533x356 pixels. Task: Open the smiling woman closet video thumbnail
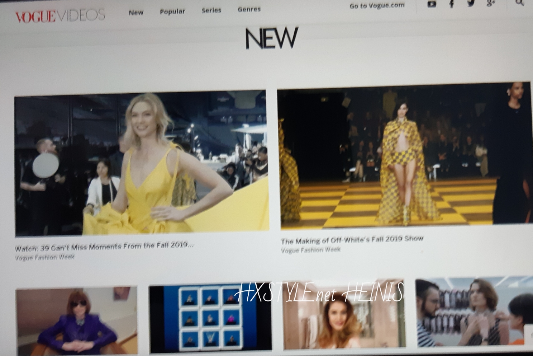coord(344,315)
